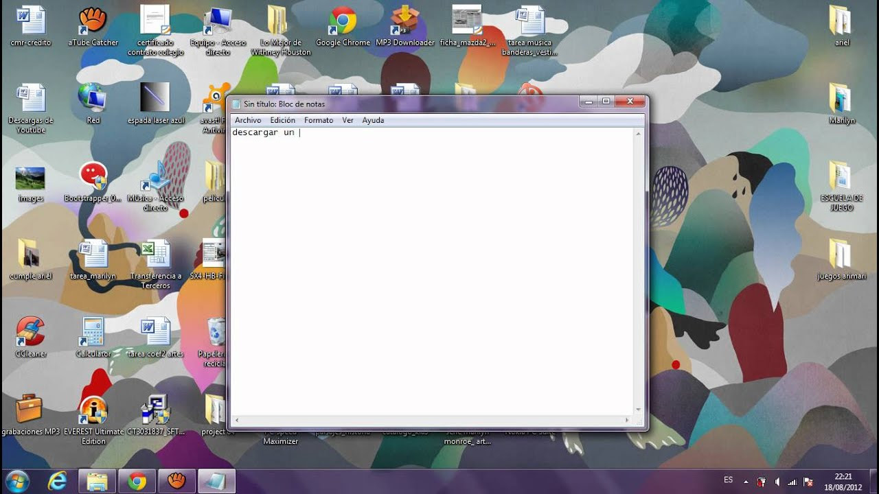Open Ver menu in Notepad
The height and width of the screenshot is (494, 879).
click(347, 120)
